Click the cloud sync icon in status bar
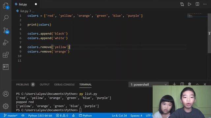The height and width of the screenshot is (118, 211). [23, 115]
